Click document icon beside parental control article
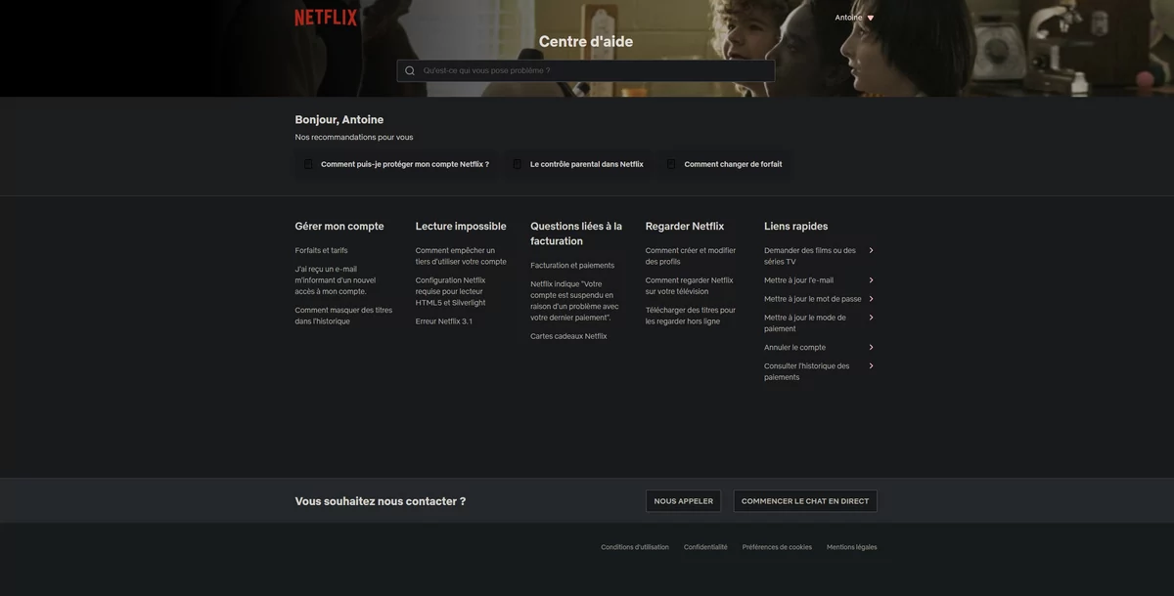 (518, 164)
